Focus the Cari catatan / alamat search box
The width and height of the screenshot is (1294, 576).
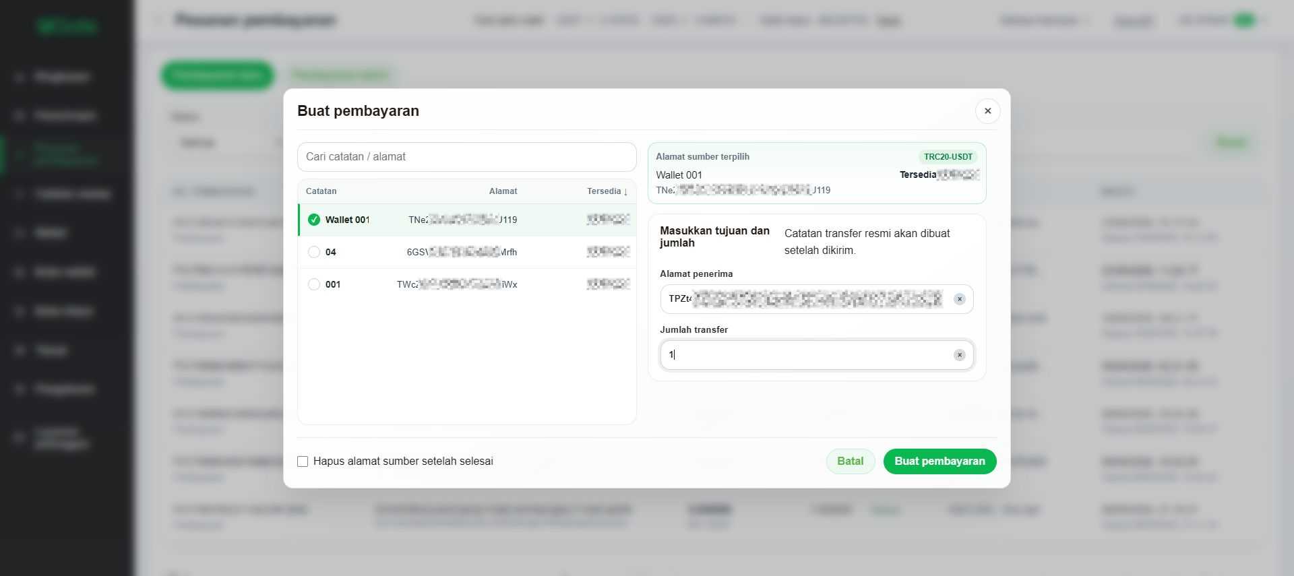pos(467,157)
